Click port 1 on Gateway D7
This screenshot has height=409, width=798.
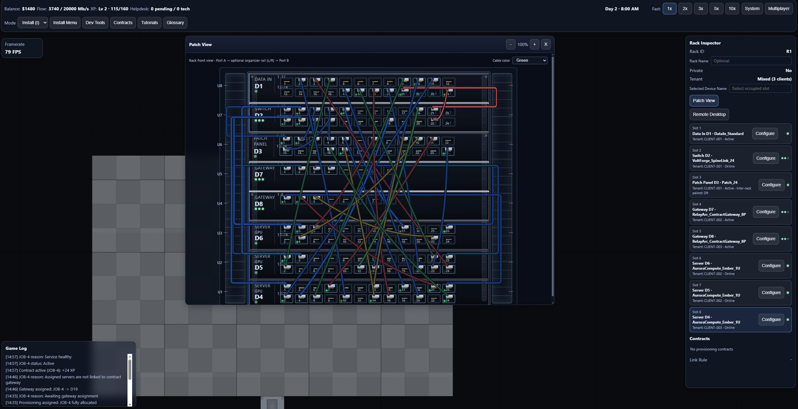click(x=286, y=170)
